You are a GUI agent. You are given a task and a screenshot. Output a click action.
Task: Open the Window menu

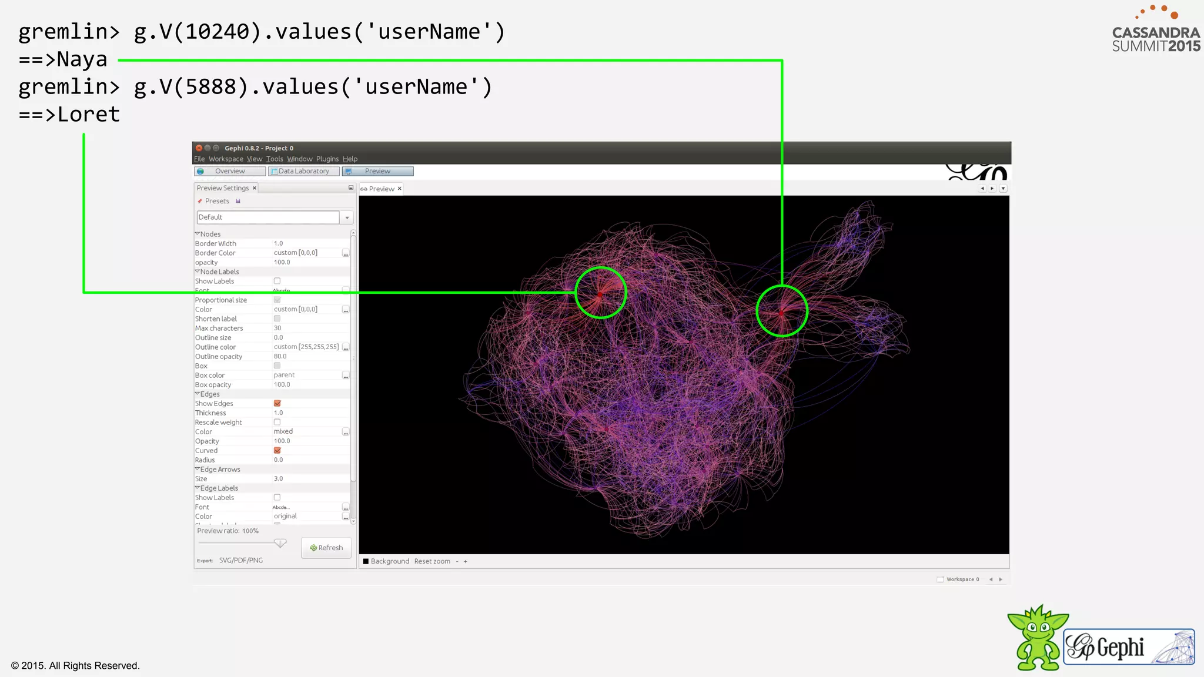(x=300, y=159)
